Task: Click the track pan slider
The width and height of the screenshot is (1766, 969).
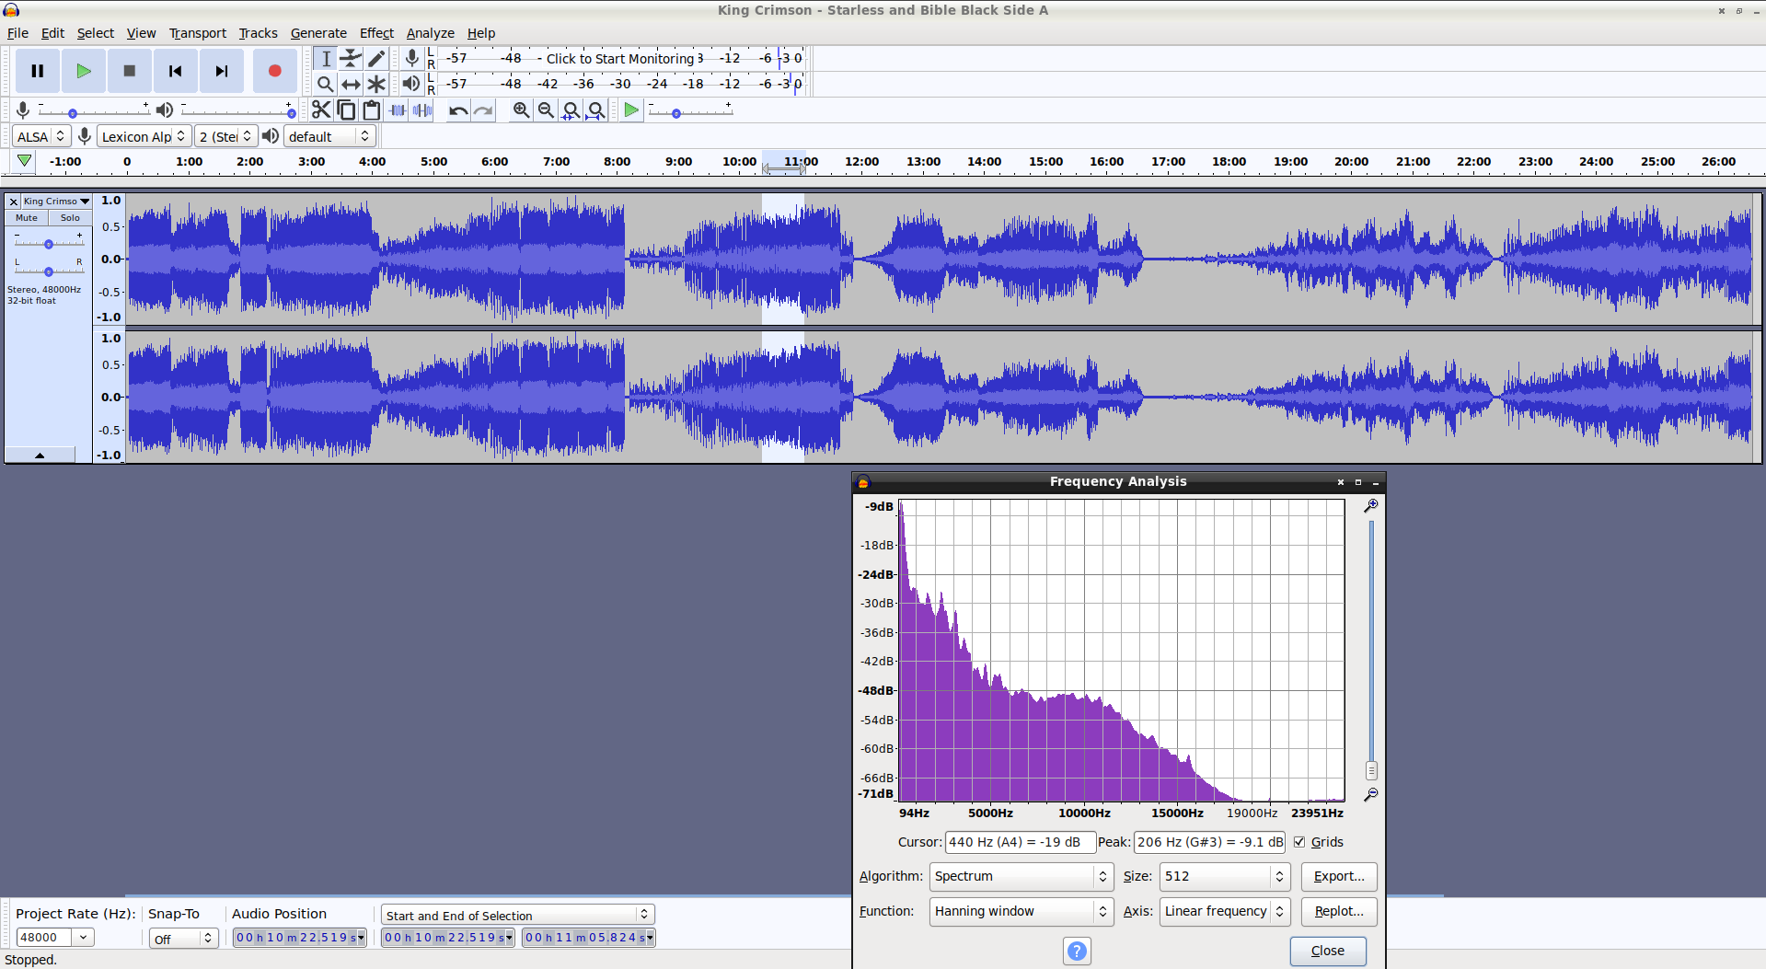Action: pyautogui.click(x=49, y=271)
